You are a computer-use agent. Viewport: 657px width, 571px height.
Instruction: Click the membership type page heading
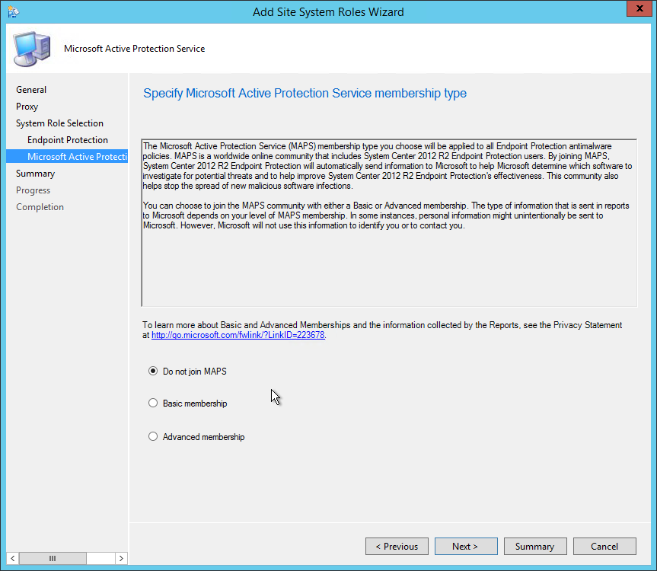click(x=305, y=93)
